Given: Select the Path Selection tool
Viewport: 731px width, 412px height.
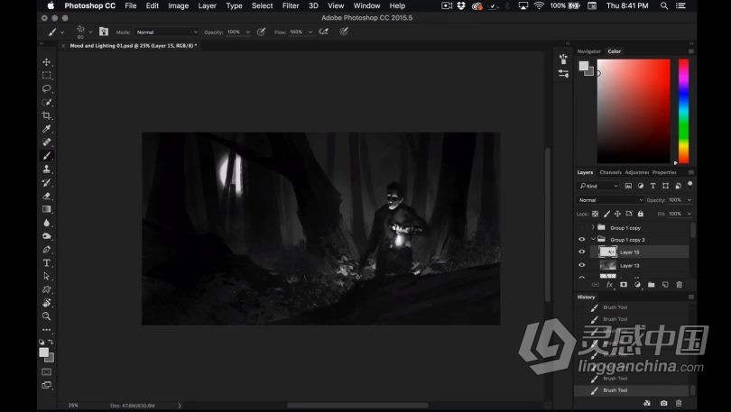Looking at the screenshot, I should coord(47,276).
